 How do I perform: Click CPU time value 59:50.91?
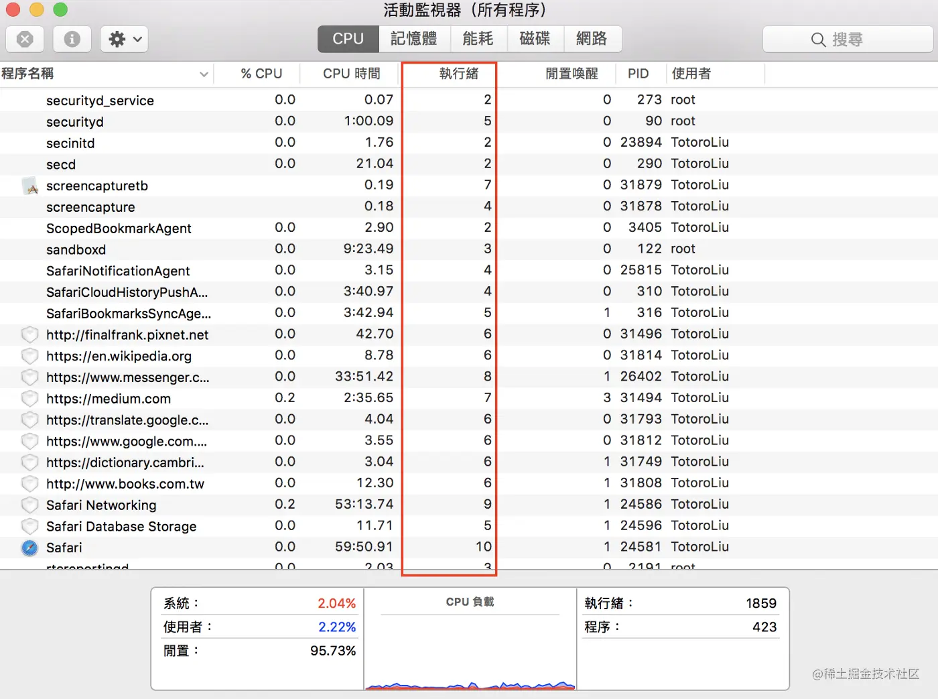(364, 547)
